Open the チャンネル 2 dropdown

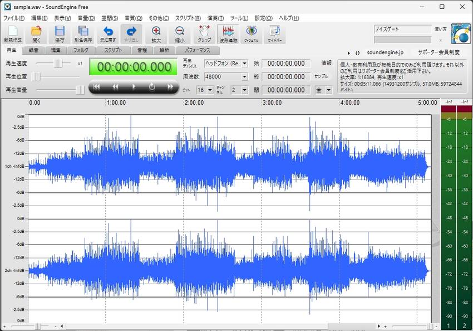pyautogui.click(x=245, y=90)
